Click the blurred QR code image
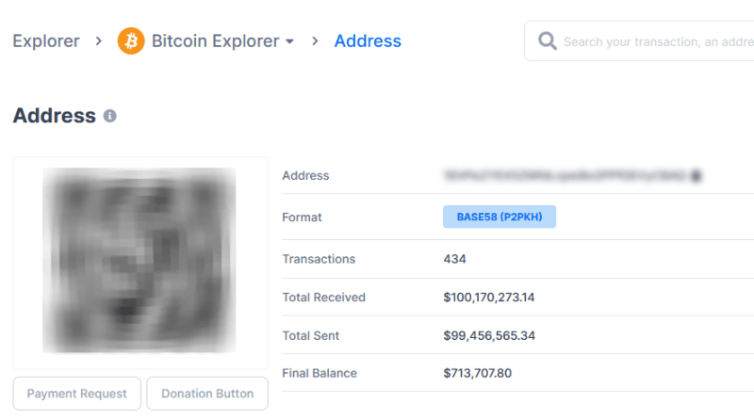Screen dimensions: 754x419 click(139, 260)
